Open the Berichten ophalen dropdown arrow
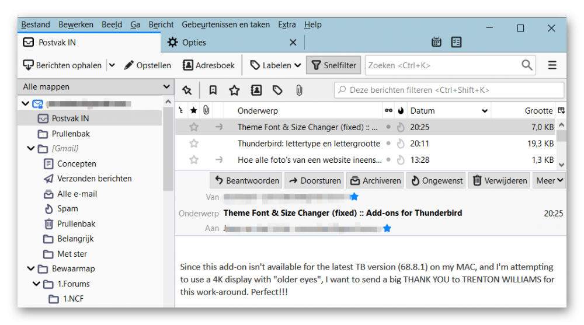Viewport: 584px width, 325px height. (x=112, y=65)
